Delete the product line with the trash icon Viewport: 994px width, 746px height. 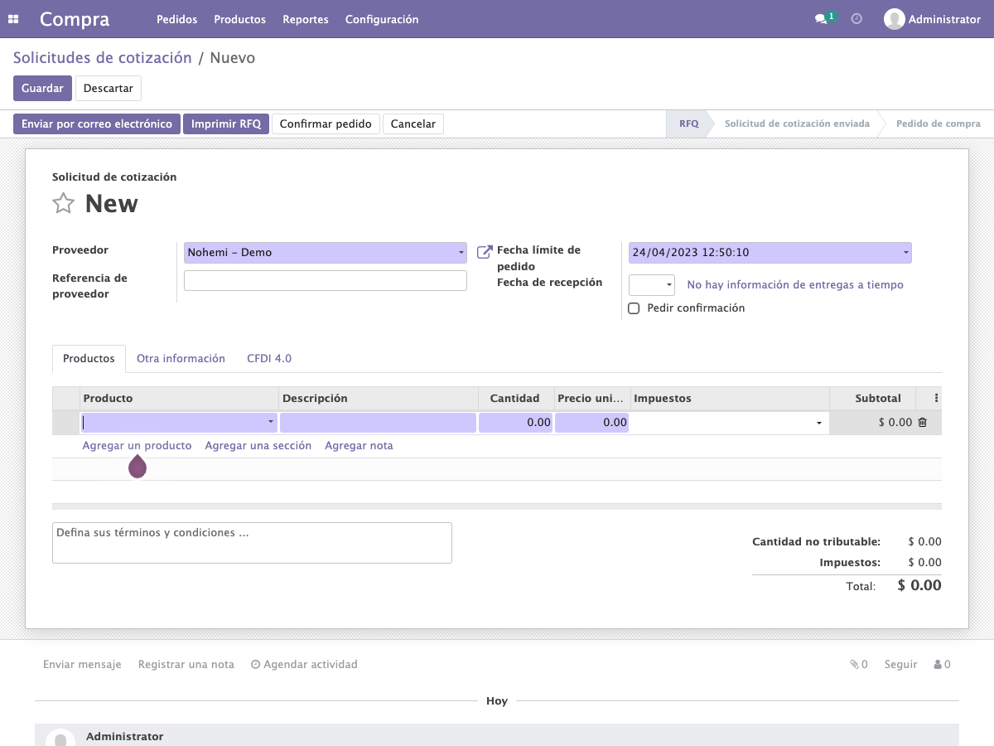(922, 423)
